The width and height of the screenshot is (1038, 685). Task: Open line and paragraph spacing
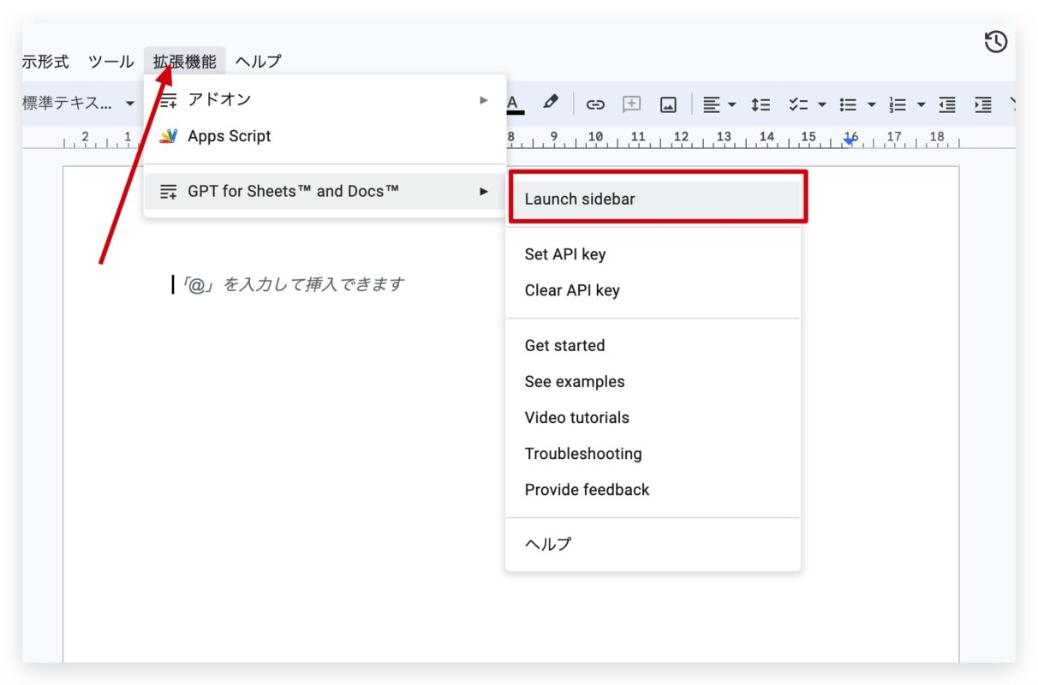pyautogui.click(x=761, y=104)
